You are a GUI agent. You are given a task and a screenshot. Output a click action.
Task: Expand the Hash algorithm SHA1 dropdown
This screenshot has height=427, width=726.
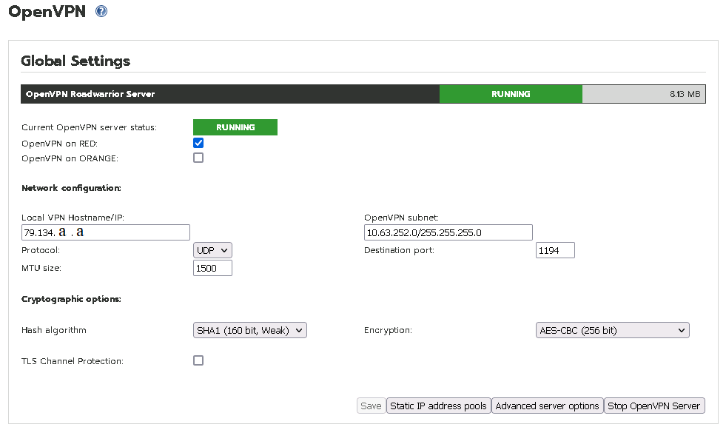click(x=250, y=330)
